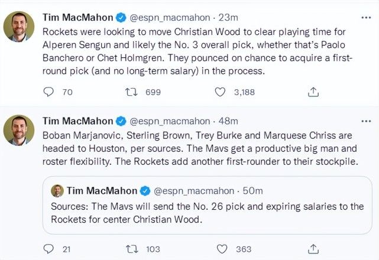Image resolution: width=379 pixels, height=260 pixels.
Task: Open Tim MacMahon's avatar on first tweet
Action: (18, 27)
